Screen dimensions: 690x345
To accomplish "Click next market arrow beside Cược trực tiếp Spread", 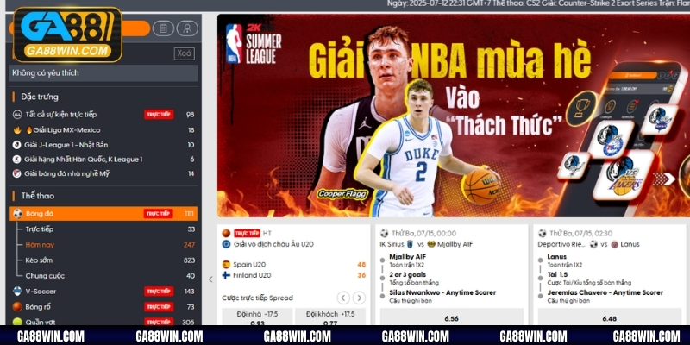I will (359, 298).
